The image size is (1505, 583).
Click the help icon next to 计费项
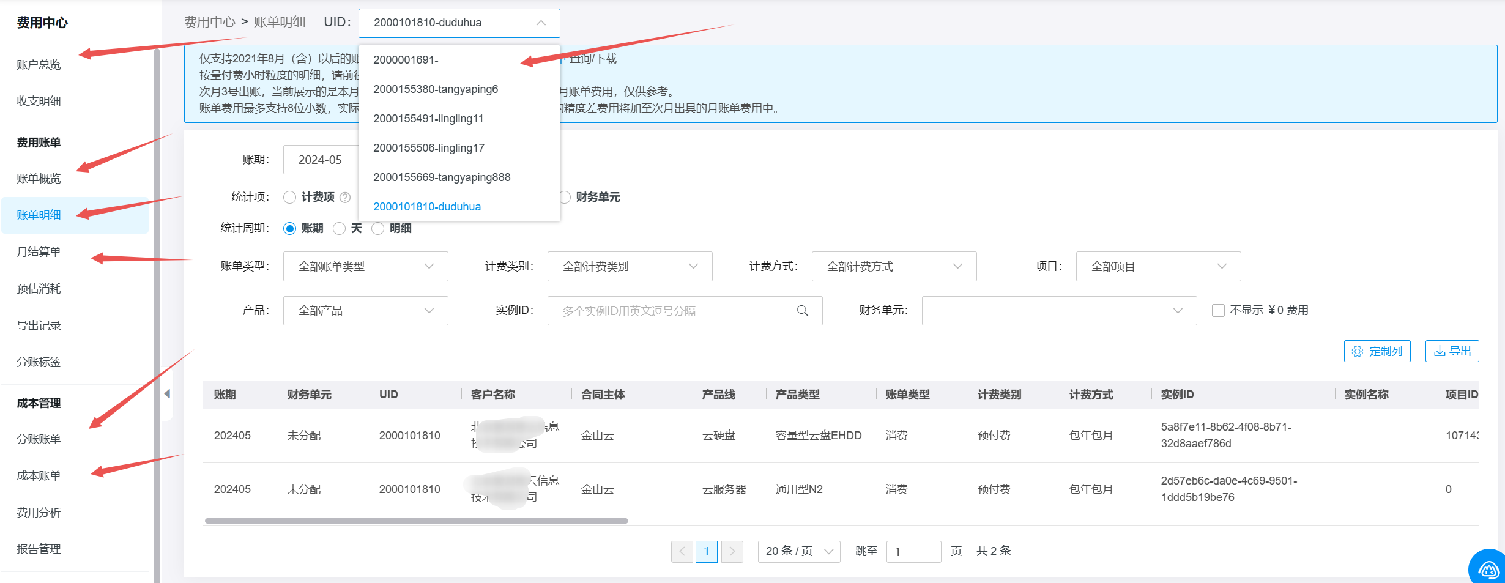point(345,197)
